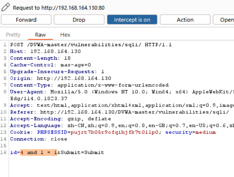Switch to the Hex view tab
234x177 pixels.
click(x=65, y=35)
